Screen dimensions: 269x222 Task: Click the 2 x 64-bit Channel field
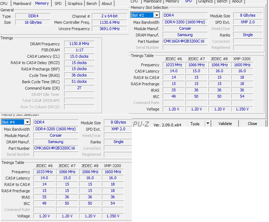coord(110,16)
